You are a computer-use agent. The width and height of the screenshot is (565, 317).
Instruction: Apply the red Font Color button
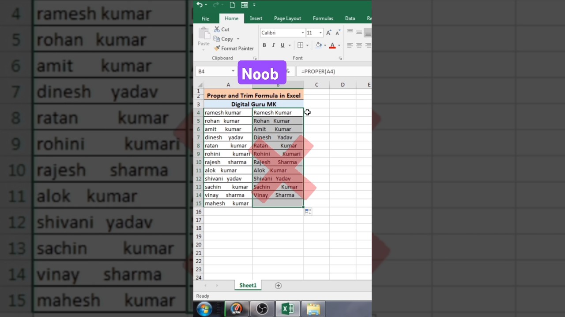point(332,45)
